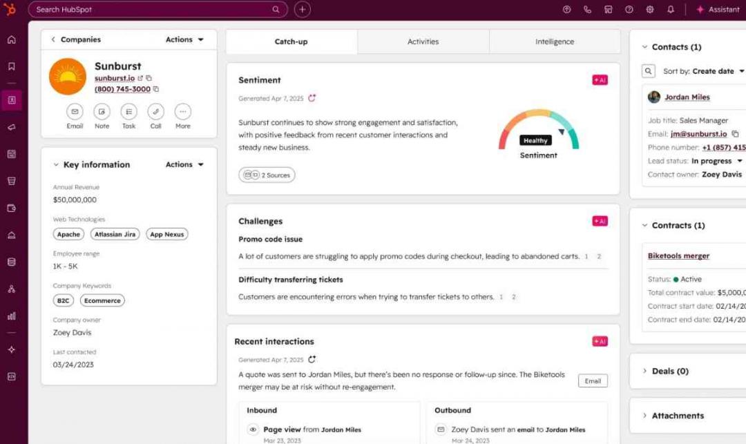This screenshot has width=746, height=444.
Task: Click the (800) 745-3000 phone link
Action: pyautogui.click(x=122, y=89)
